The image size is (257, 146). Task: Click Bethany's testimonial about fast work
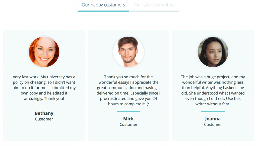44,88
